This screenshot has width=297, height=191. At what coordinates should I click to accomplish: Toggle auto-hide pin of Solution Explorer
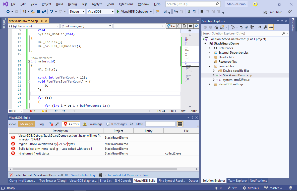(282, 21)
